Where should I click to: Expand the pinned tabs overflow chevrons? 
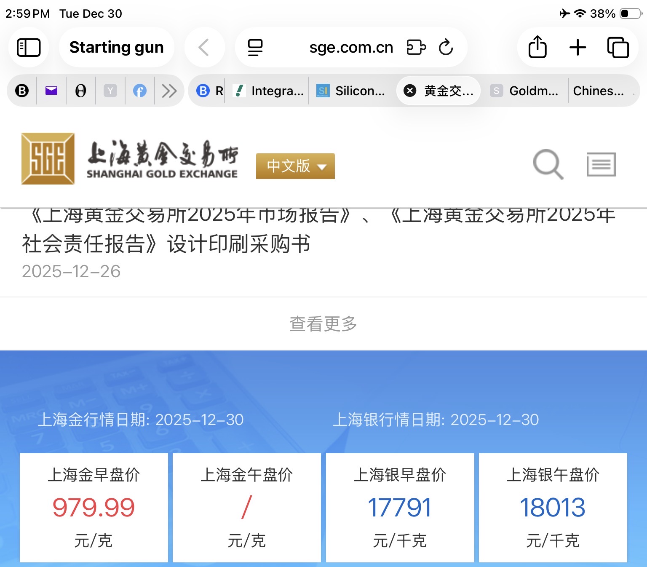click(x=169, y=91)
